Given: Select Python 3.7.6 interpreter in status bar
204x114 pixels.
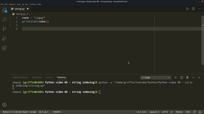Looking at the screenshot, I should point(19,112).
